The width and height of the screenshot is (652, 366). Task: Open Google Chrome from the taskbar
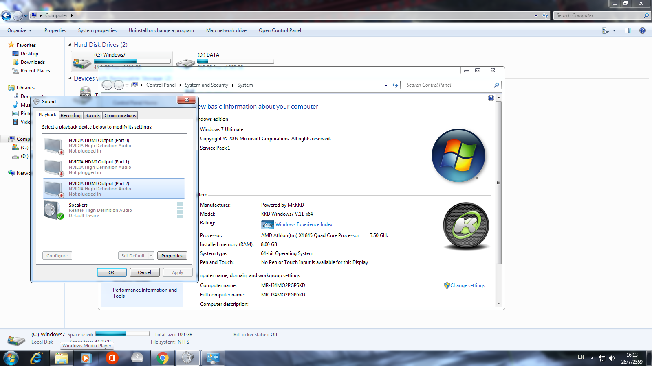(x=162, y=358)
